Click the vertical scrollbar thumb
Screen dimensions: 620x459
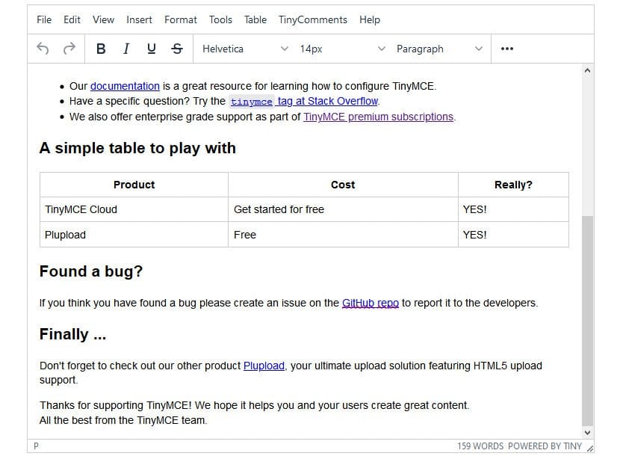click(587, 321)
